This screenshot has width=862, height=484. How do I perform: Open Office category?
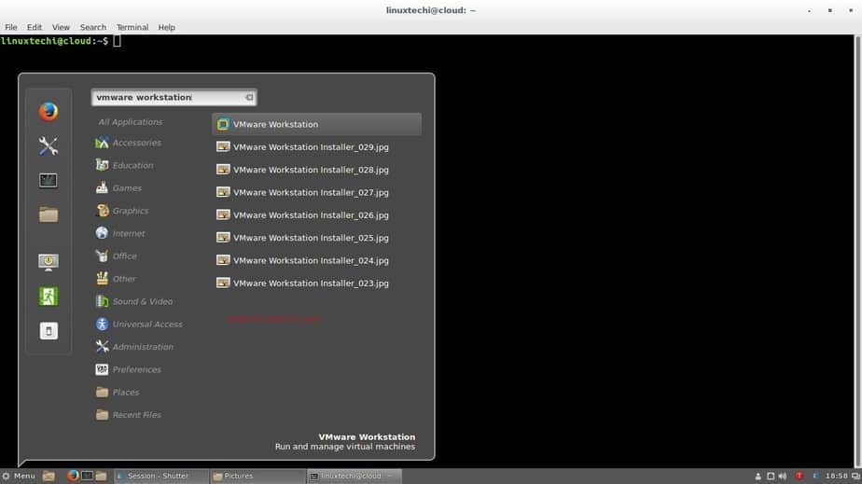116,256
